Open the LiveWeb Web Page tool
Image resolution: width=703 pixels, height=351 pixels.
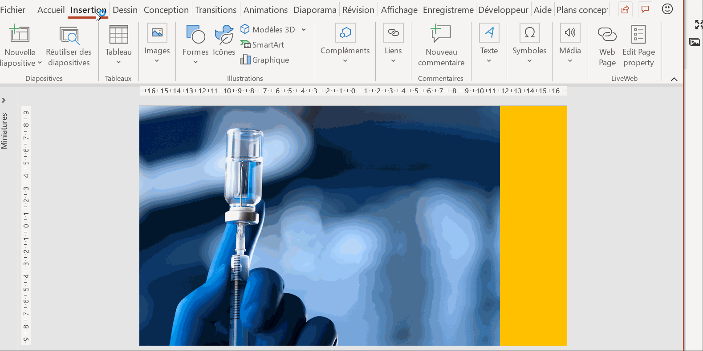(607, 44)
